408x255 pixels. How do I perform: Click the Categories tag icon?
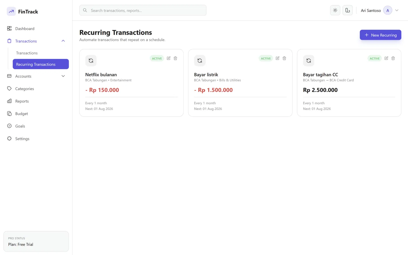coord(9,89)
